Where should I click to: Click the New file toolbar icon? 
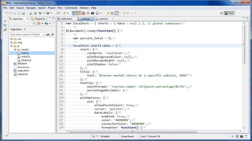click(x=7, y=13)
